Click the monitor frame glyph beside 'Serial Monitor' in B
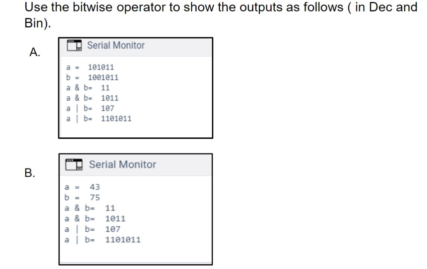Viewport: 427px width, 269px height. click(74, 164)
